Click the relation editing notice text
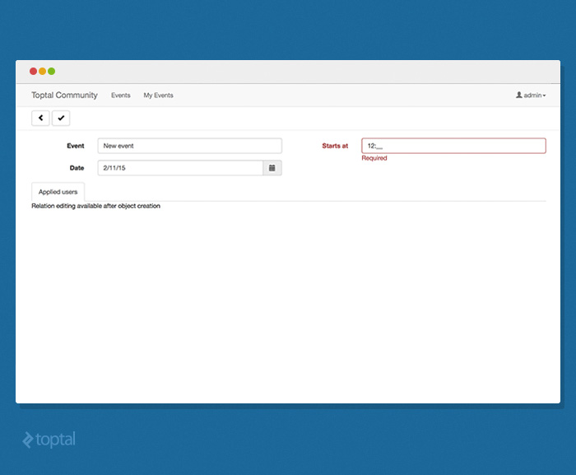The height and width of the screenshot is (475, 576). coord(95,206)
